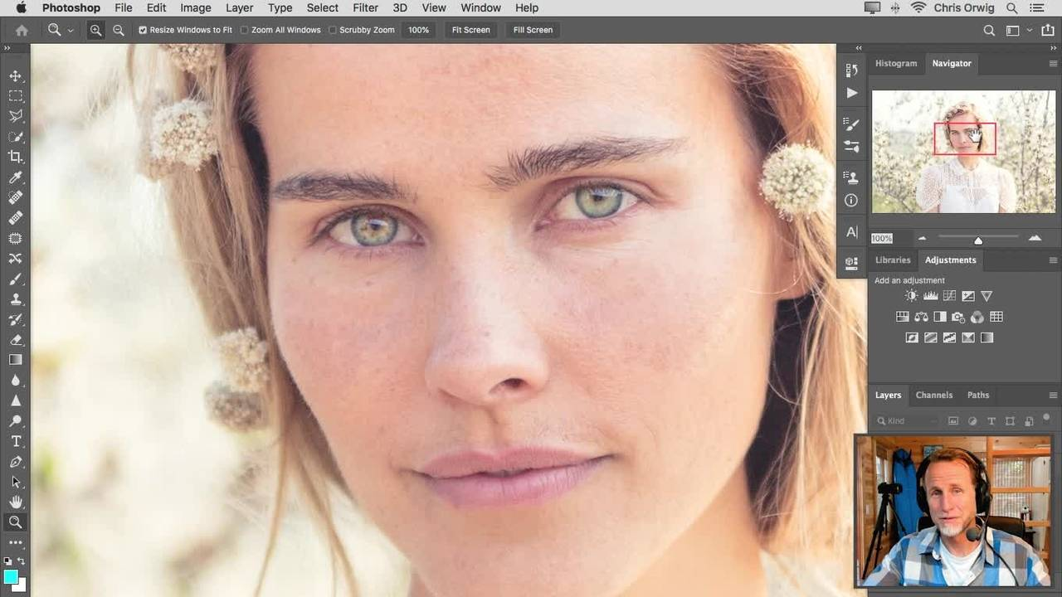Toggle the layer filter on/off switch

click(x=1047, y=418)
